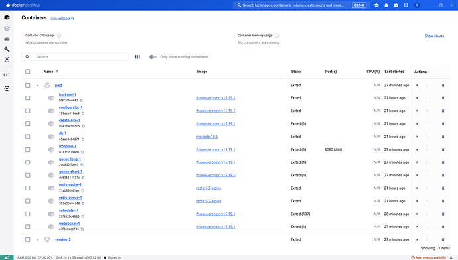Open the Volumes view in sidebar
The width and height of the screenshot is (458, 260).
pos(7,39)
